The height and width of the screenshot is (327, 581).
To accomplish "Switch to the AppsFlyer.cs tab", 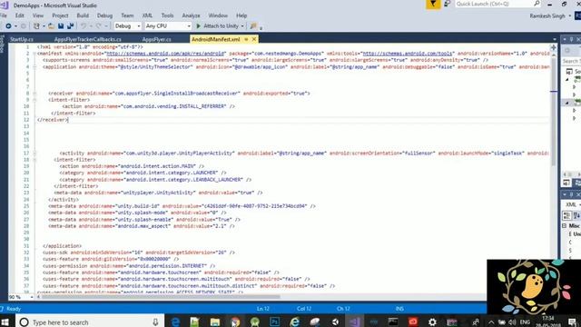I will [156, 39].
